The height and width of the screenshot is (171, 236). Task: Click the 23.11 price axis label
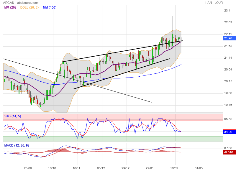pyautogui.click(x=228, y=11)
